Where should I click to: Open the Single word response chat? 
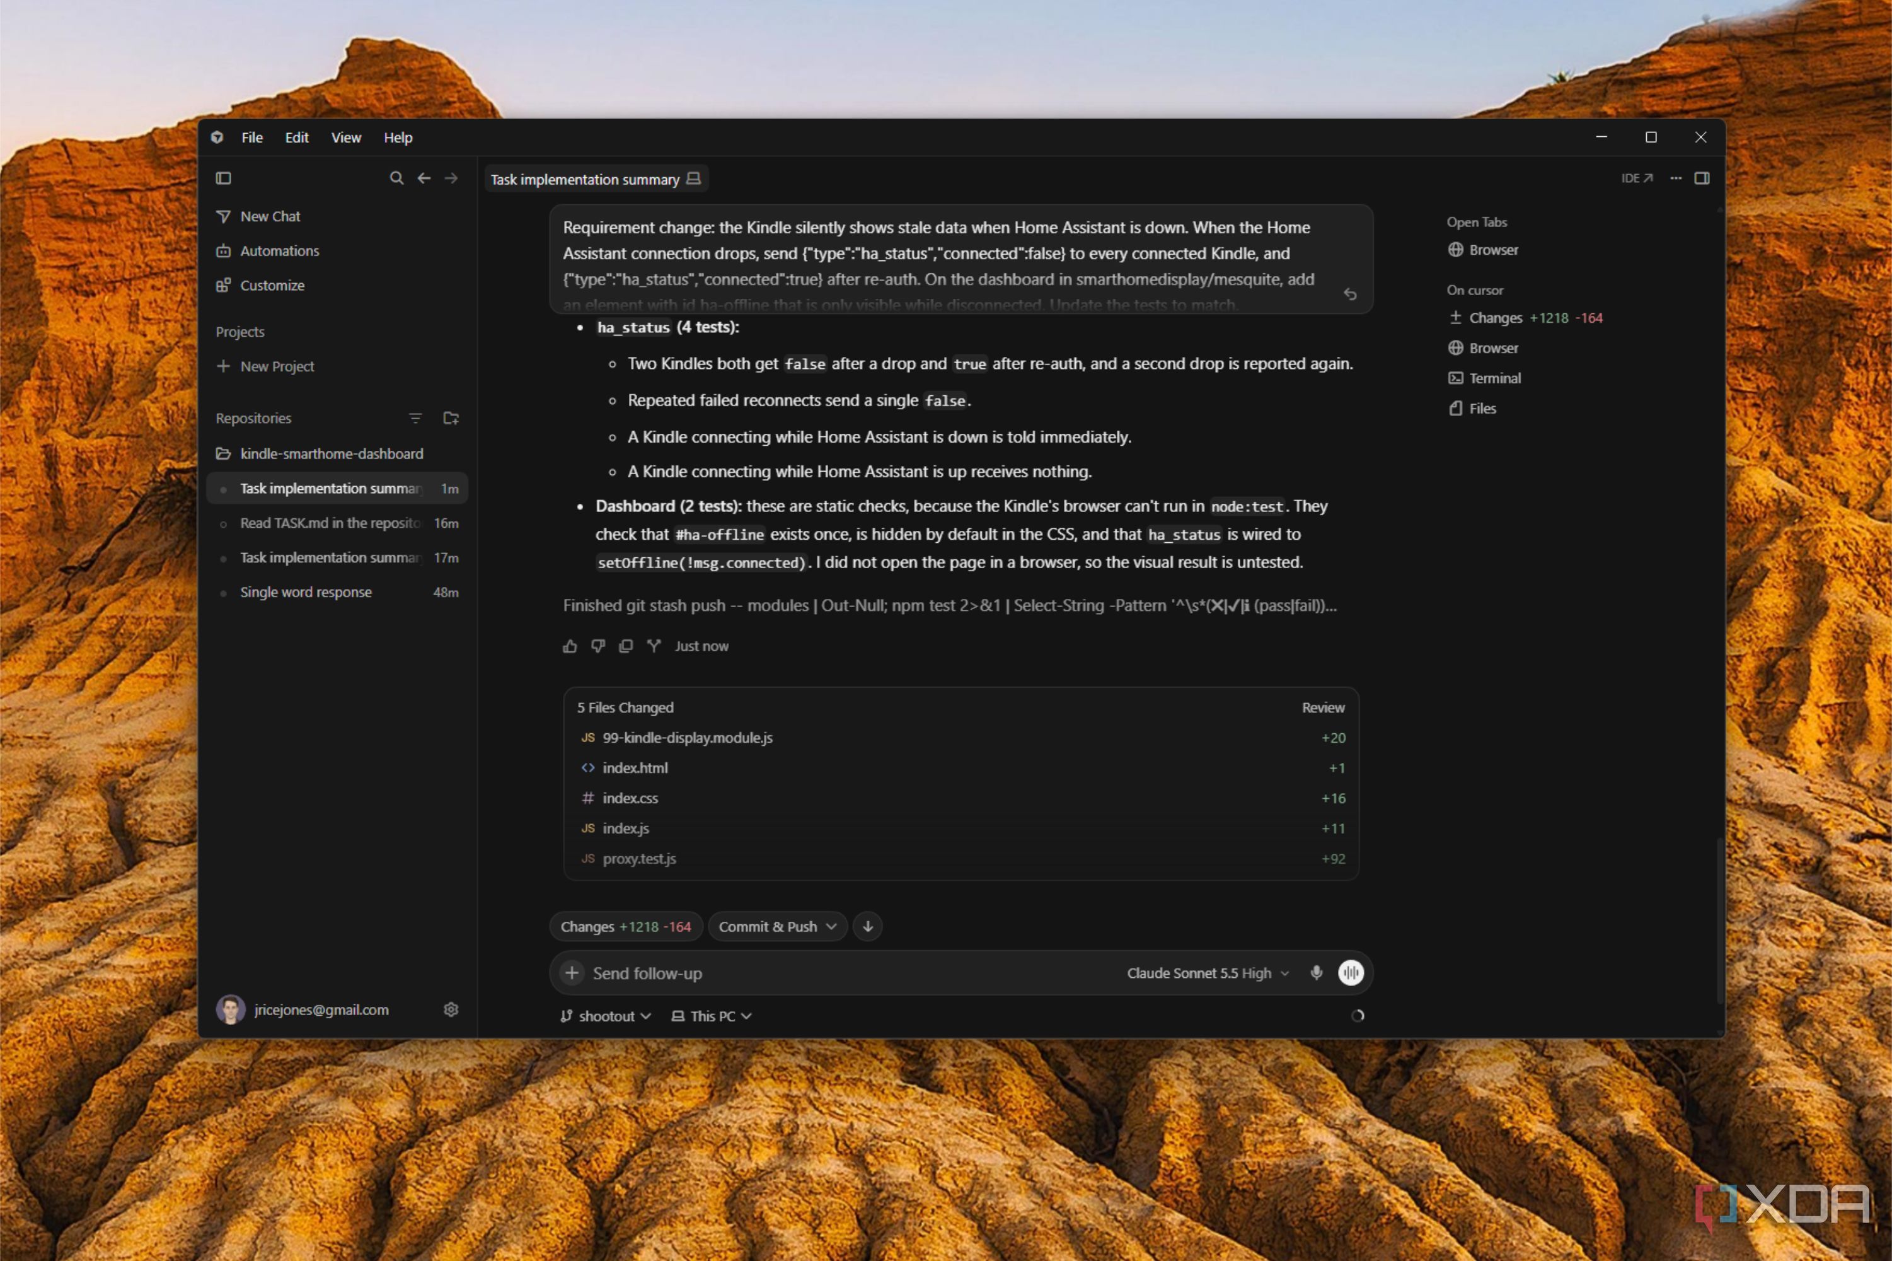coord(338,592)
